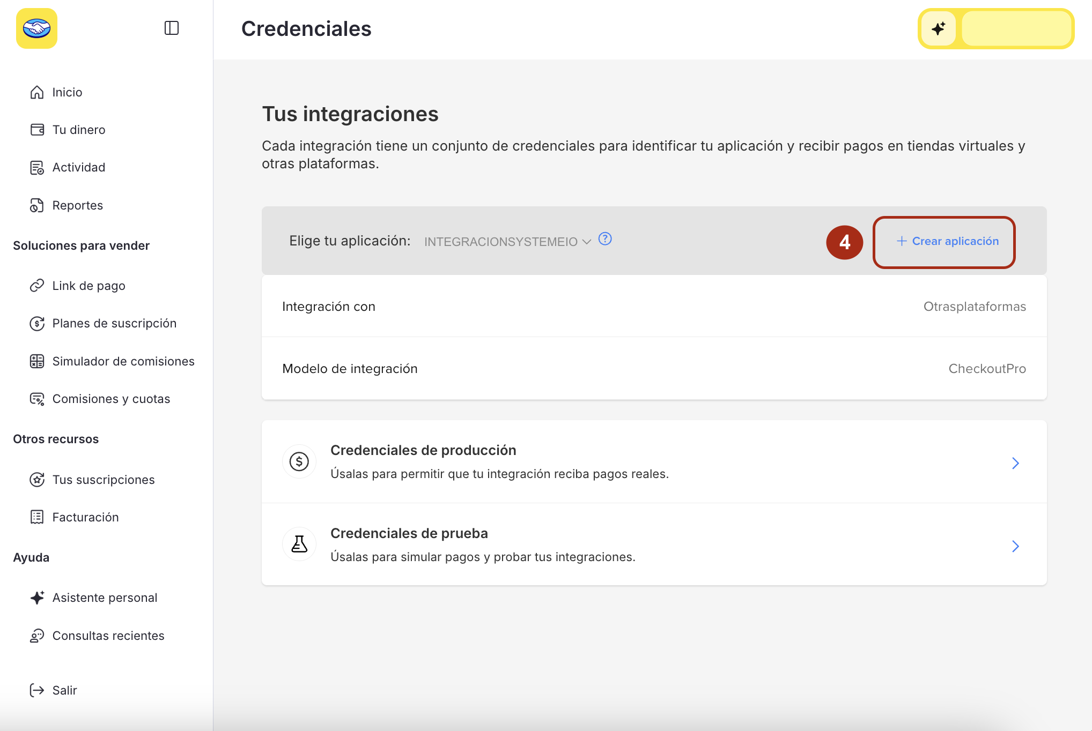Image resolution: width=1092 pixels, height=731 pixels.
Task: Open Planes de suscripción
Action: 114,323
